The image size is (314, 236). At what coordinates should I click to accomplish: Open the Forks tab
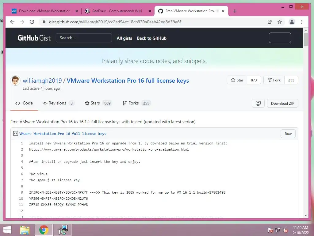click(137, 103)
